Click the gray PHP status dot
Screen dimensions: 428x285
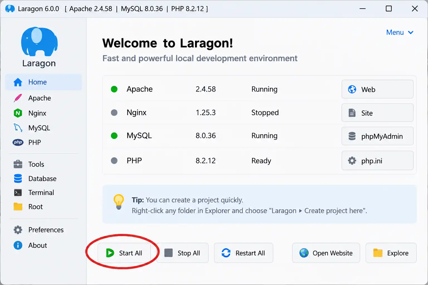tap(114, 161)
